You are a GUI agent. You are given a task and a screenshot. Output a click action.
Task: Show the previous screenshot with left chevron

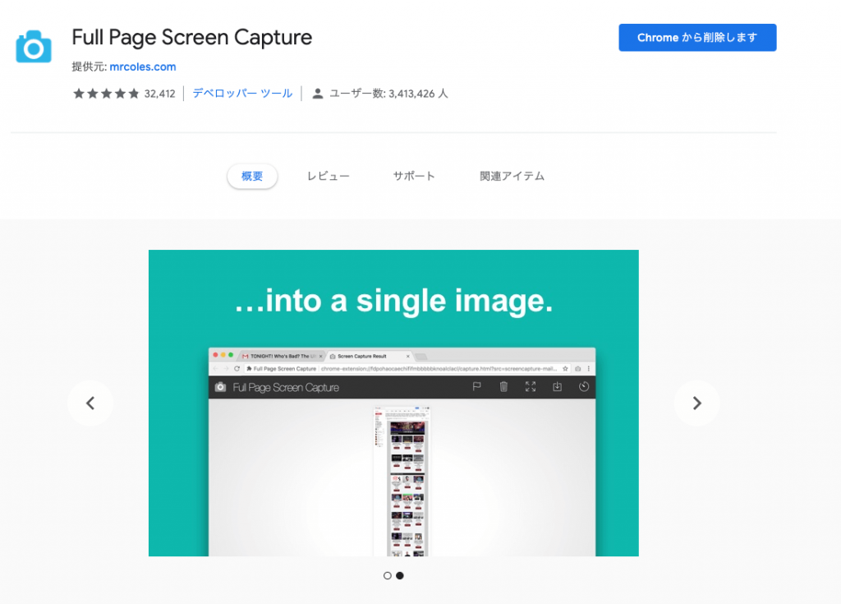tap(90, 403)
